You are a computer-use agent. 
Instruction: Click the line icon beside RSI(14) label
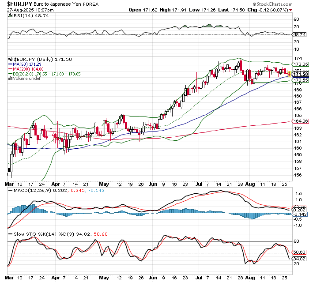pos(10,15)
